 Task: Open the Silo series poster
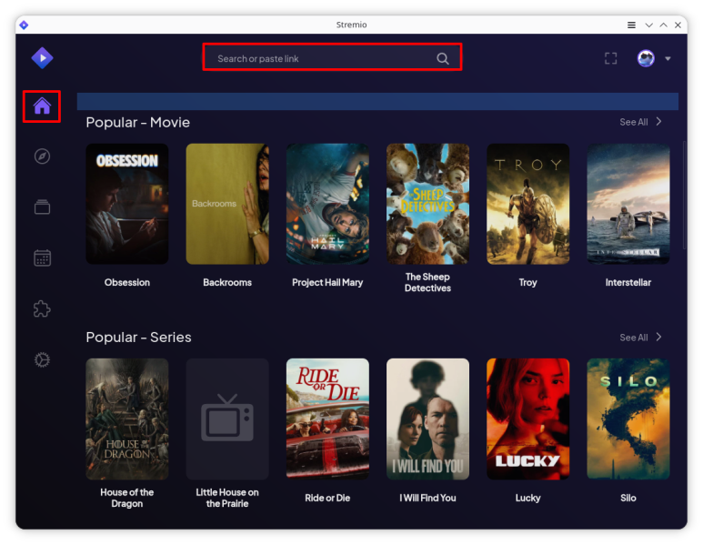[x=628, y=419]
